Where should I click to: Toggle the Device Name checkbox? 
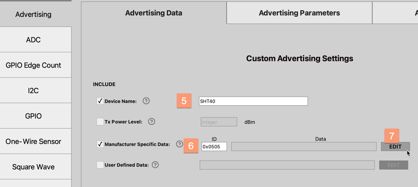click(100, 101)
